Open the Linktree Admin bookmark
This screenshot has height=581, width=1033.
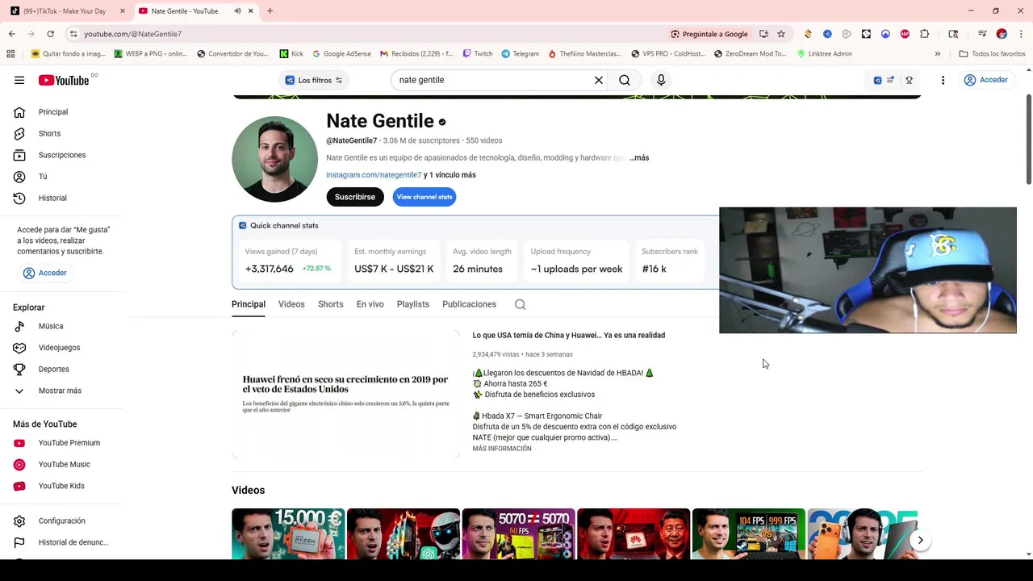824,54
